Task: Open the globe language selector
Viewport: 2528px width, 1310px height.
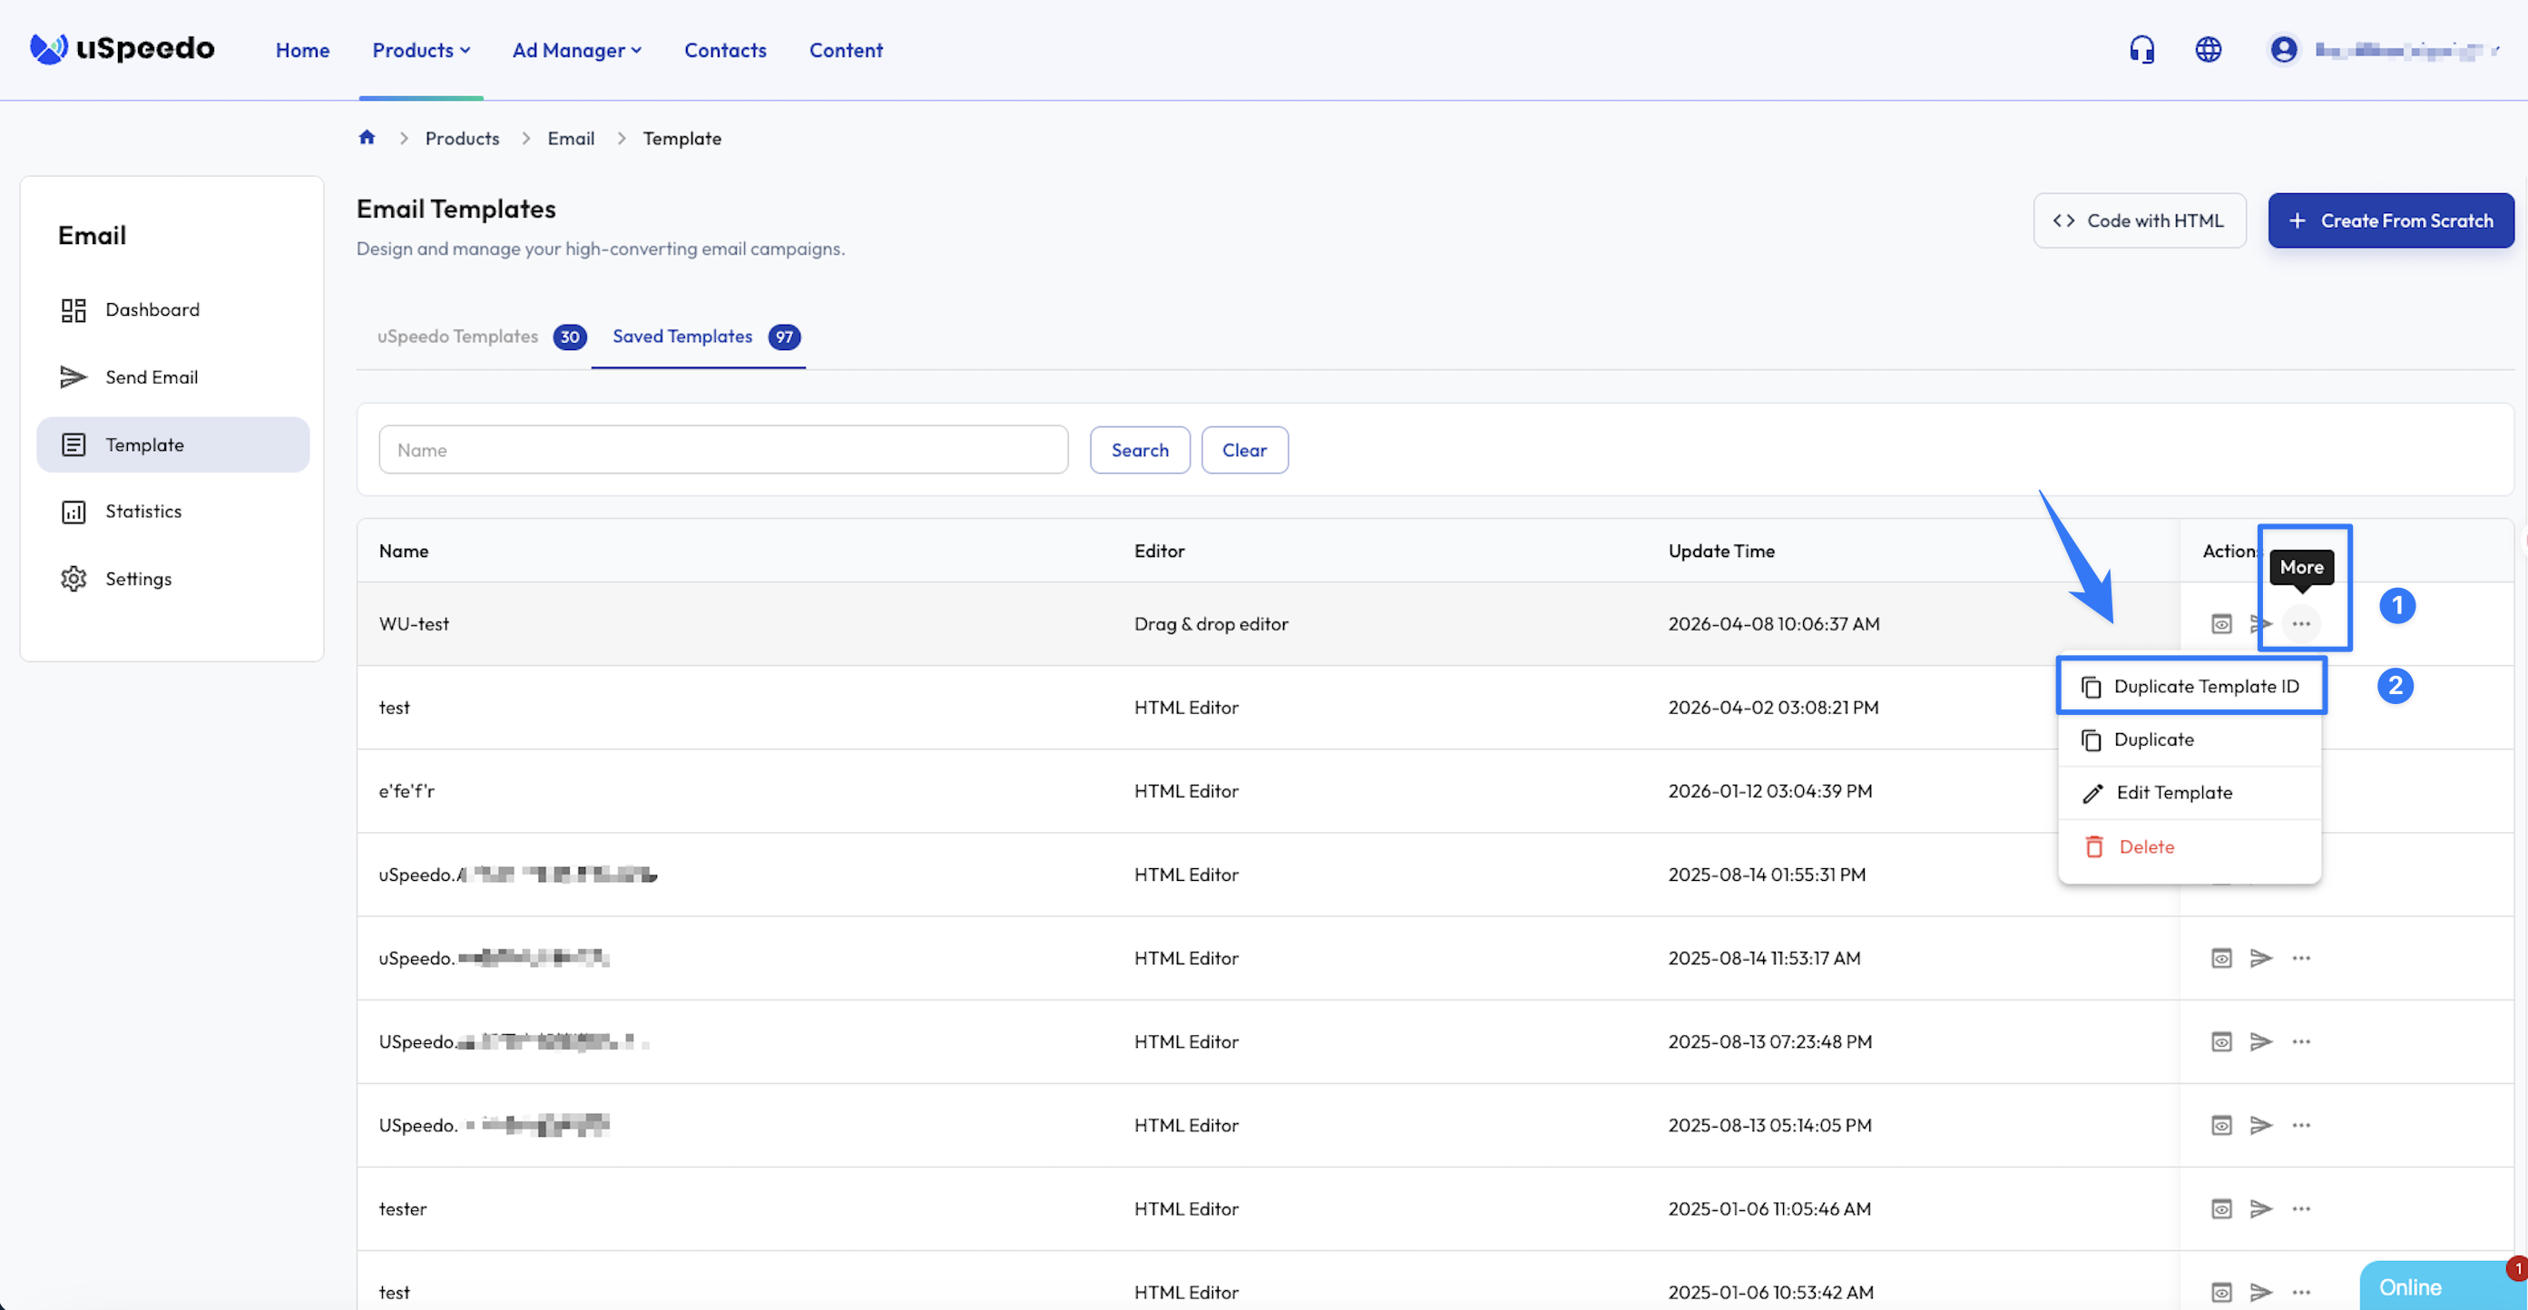Action: pyautogui.click(x=2208, y=49)
